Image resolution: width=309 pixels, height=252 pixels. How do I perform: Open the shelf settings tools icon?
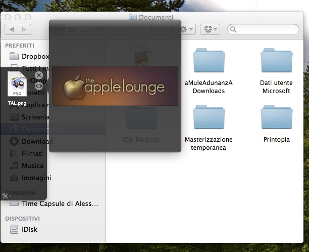tap(6, 196)
